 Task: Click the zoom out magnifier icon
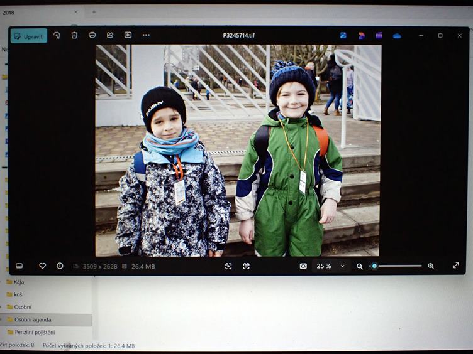(360, 266)
